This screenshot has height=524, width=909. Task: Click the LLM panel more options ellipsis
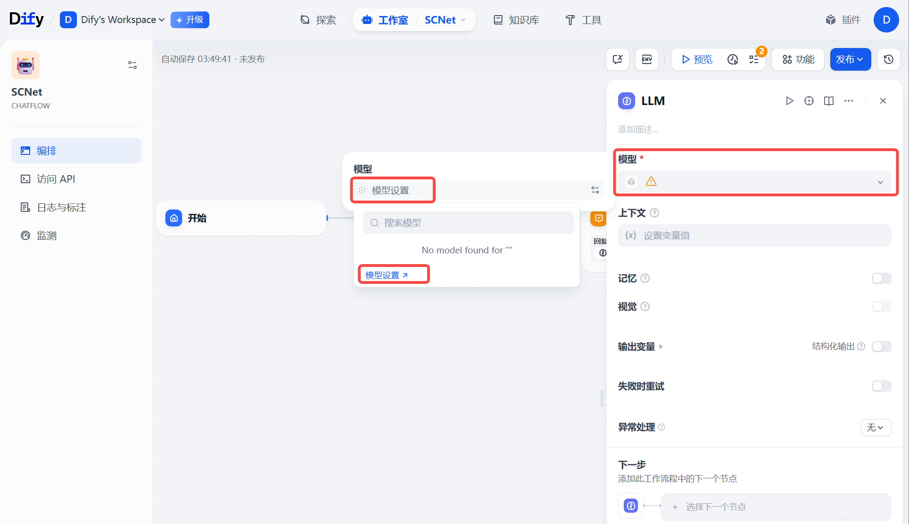849,101
